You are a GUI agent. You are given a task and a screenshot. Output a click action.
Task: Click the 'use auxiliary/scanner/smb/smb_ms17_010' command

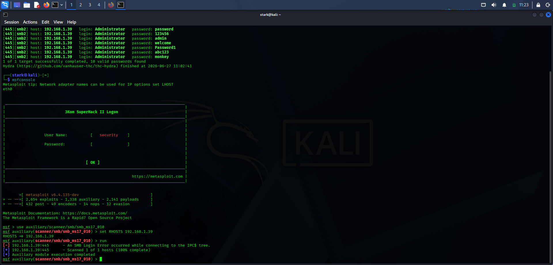60,227
